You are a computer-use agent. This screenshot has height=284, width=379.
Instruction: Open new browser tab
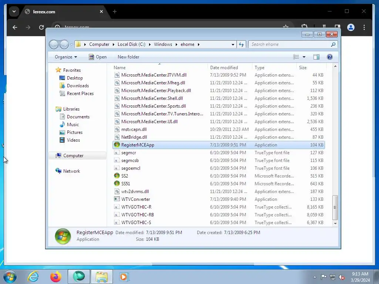[x=115, y=11]
